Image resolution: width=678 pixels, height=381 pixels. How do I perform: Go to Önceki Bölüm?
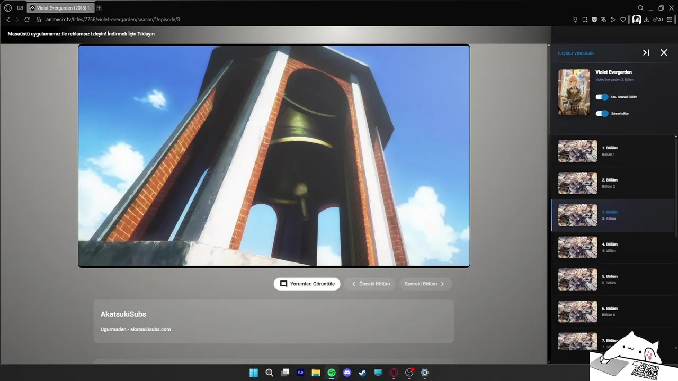click(371, 284)
